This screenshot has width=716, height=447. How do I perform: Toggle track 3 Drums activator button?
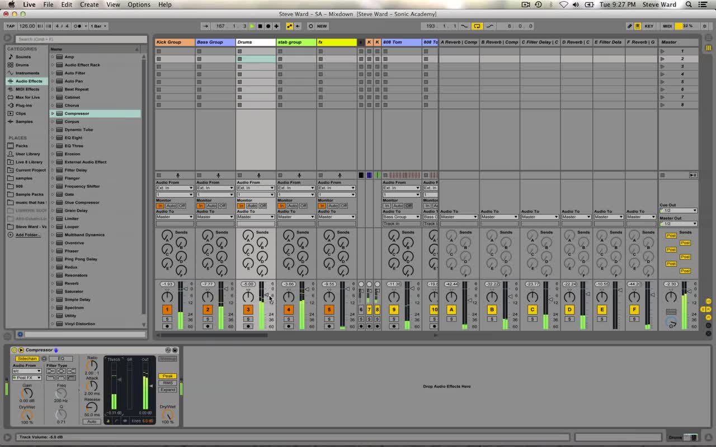pos(248,310)
